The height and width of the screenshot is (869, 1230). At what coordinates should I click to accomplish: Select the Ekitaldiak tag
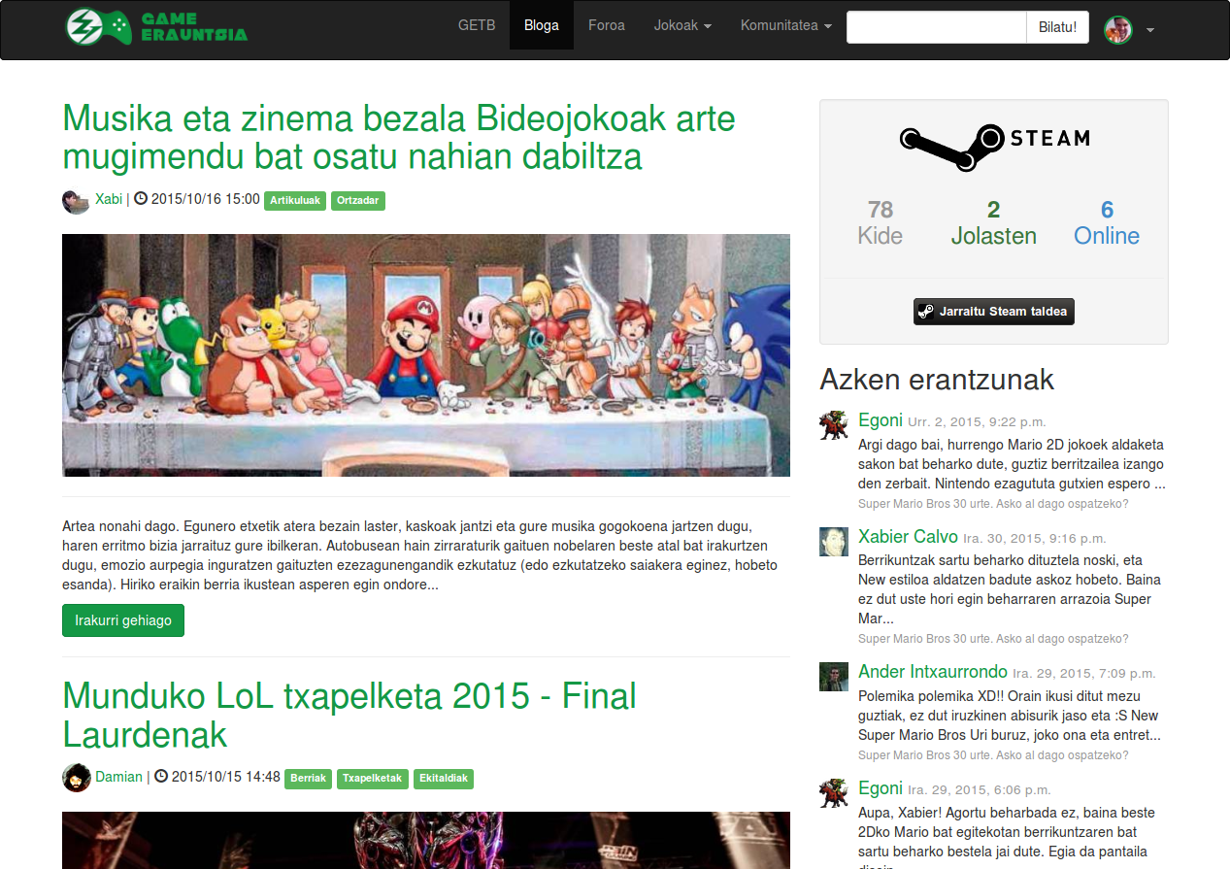tap(444, 779)
